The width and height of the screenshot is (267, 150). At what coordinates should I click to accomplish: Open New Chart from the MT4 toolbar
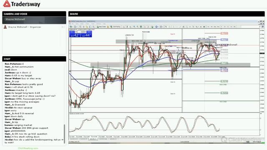click(71, 27)
